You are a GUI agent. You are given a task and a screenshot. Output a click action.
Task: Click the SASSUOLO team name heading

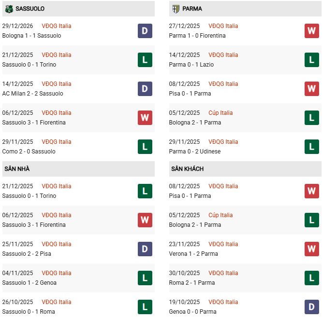coord(30,9)
